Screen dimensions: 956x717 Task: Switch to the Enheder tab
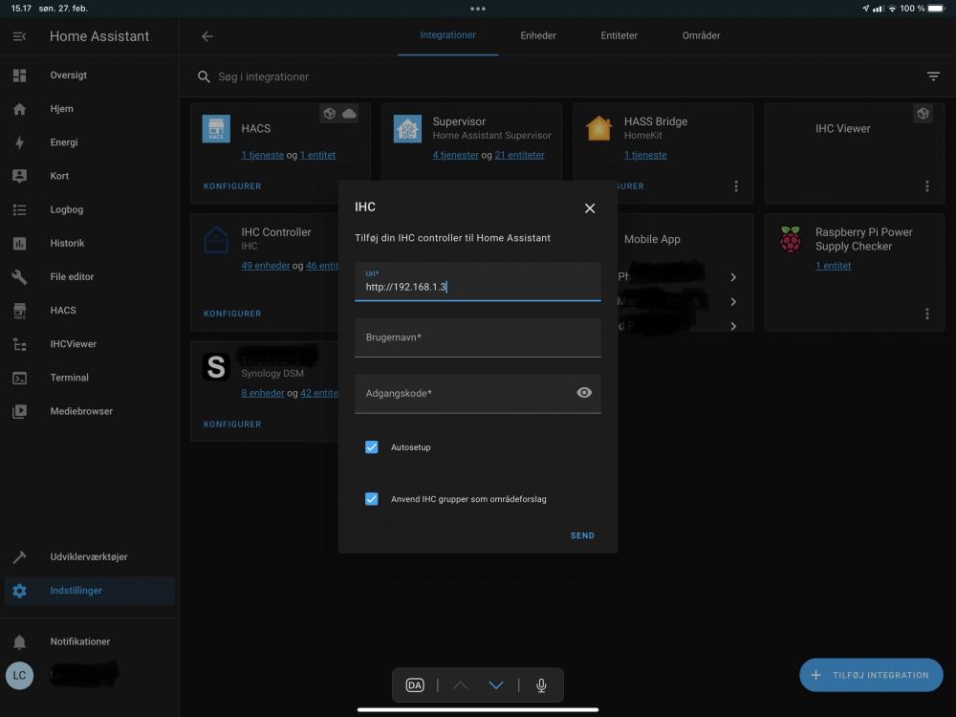pyautogui.click(x=538, y=36)
